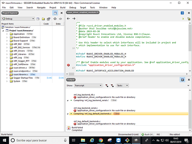Click the taskbar search box
The height and width of the screenshot is (144, 192).
coord(39,140)
